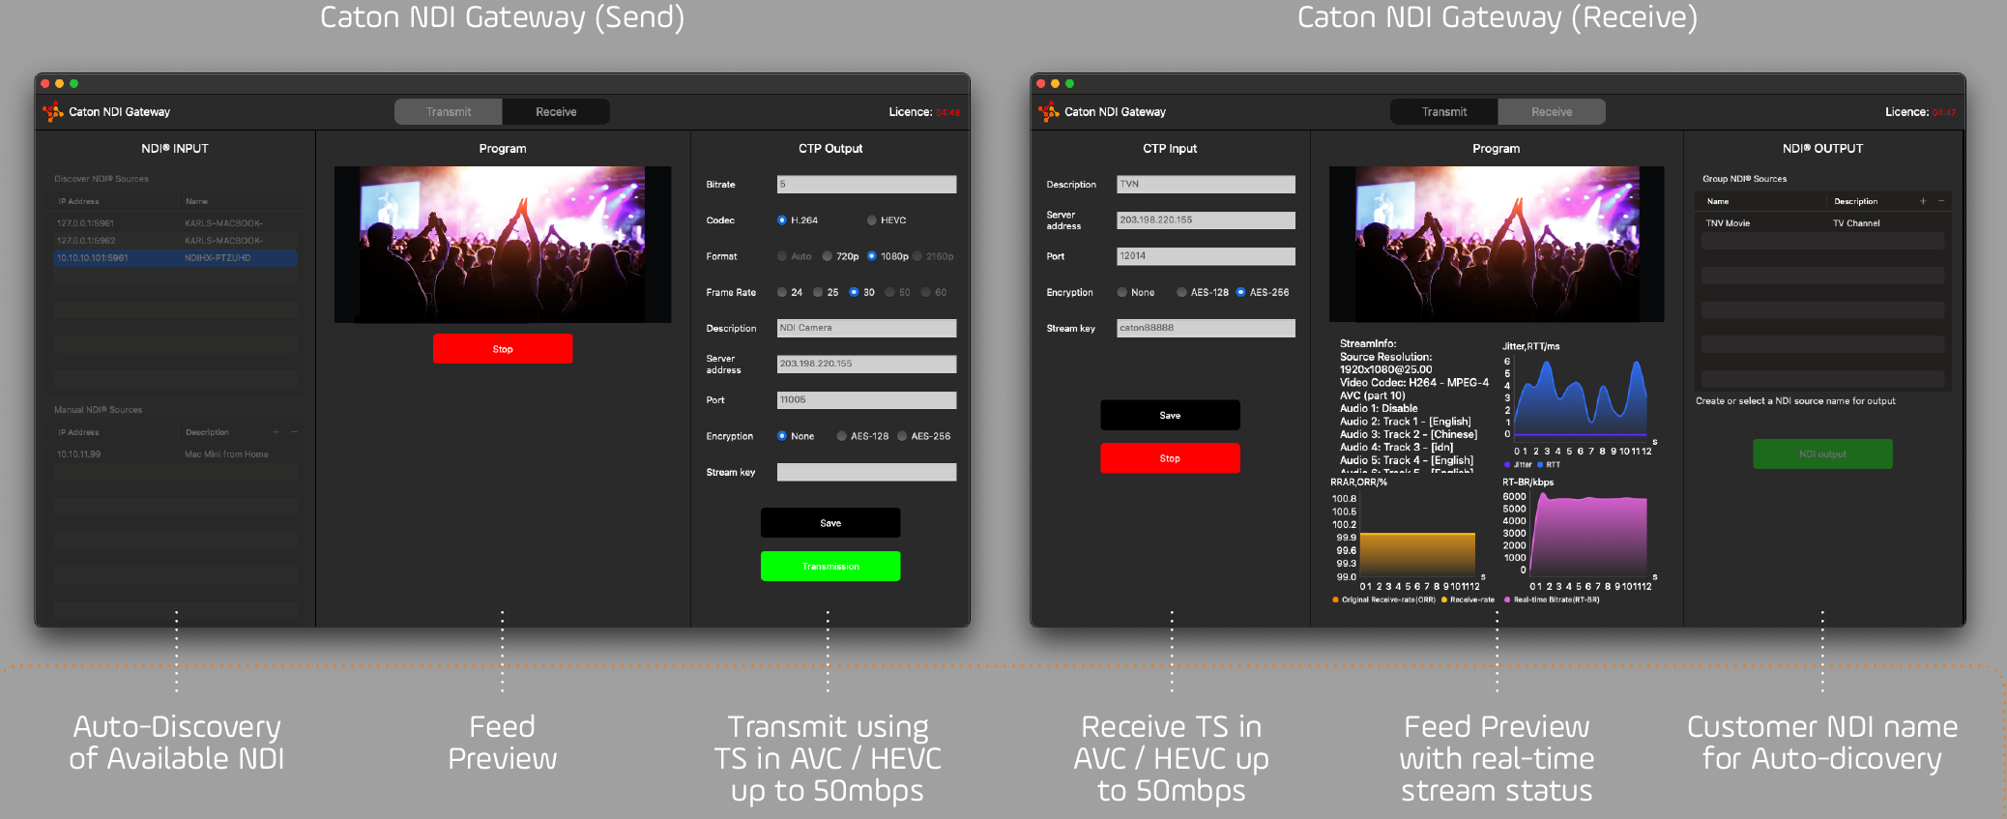Click the green Transmission button
This screenshot has width=2007, height=819.
[830, 567]
